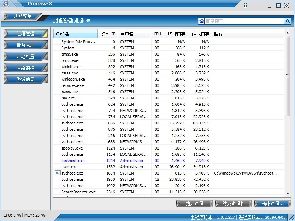Click the vertical scrollbar down arrow
The height and width of the screenshot is (221, 295).
[288, 194]
